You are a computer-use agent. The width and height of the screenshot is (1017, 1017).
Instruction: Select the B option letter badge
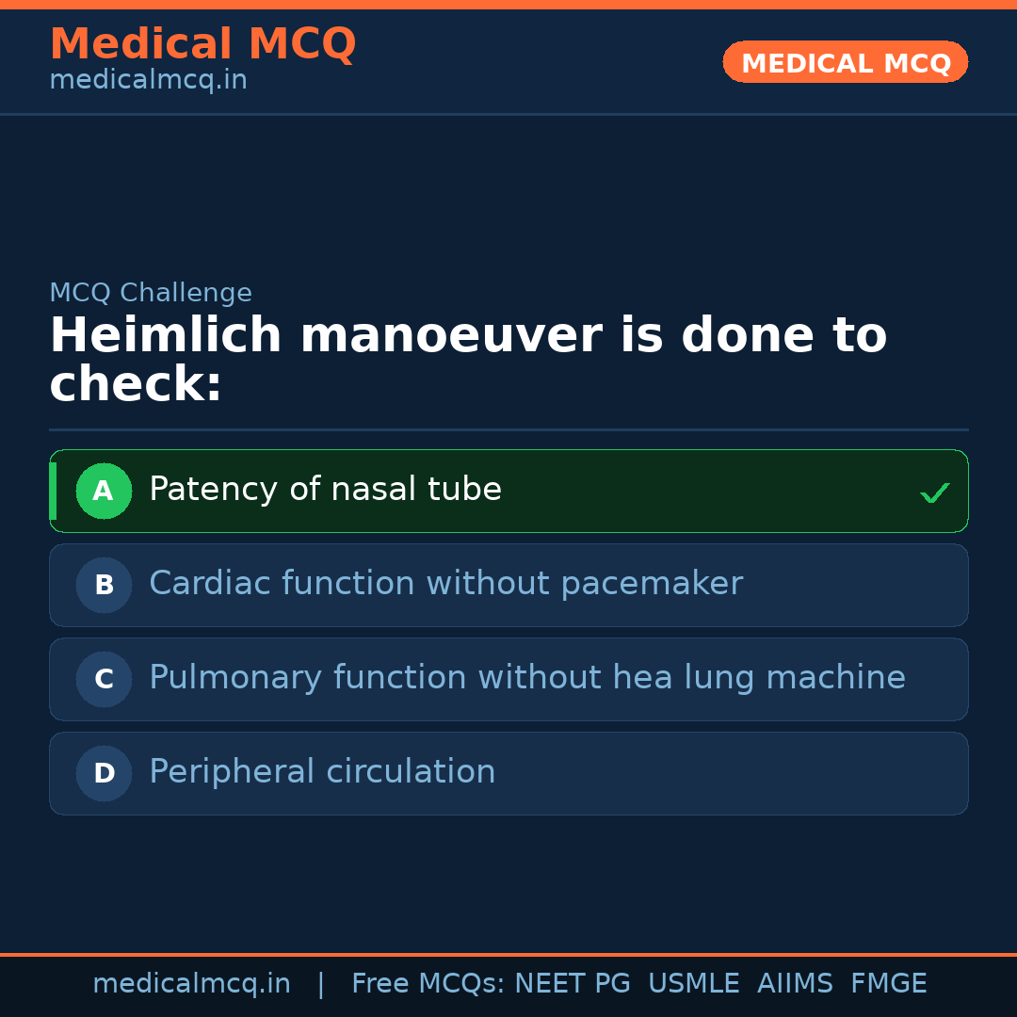(x=104, y=585)
